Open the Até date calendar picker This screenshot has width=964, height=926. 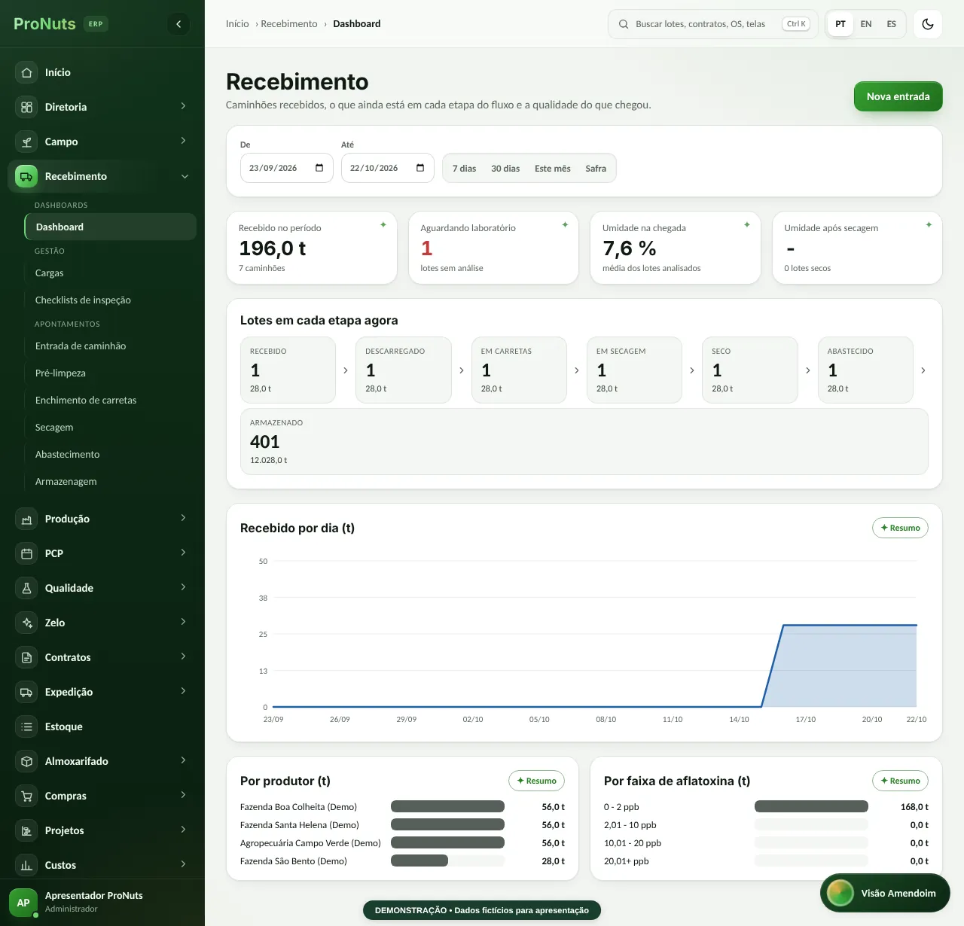coord(420,168)
